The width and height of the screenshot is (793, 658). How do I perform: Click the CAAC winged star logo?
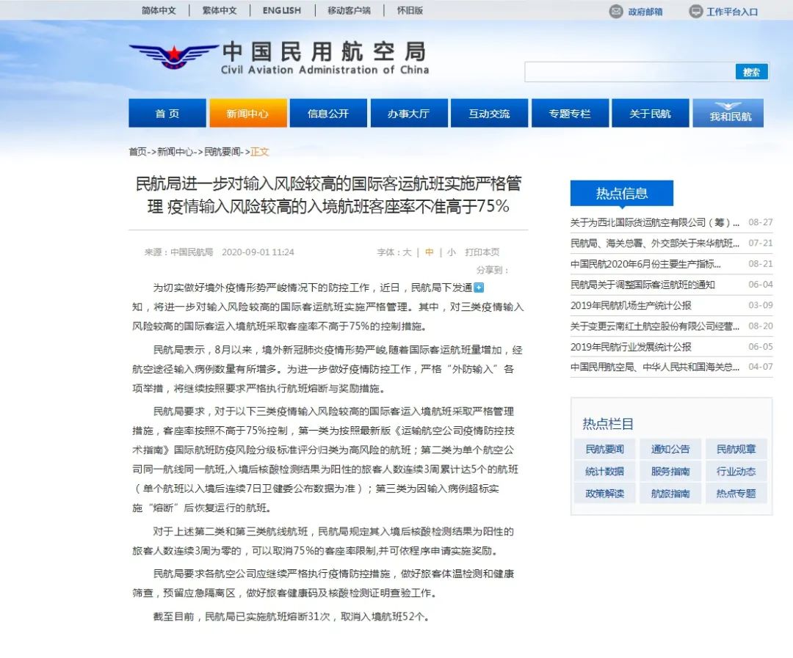tap(173, 56)
